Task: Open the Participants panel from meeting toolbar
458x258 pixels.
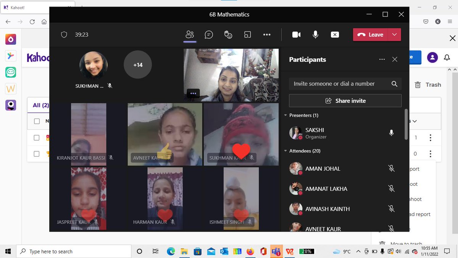Action: pyautogui.click(x=190, y=34)
